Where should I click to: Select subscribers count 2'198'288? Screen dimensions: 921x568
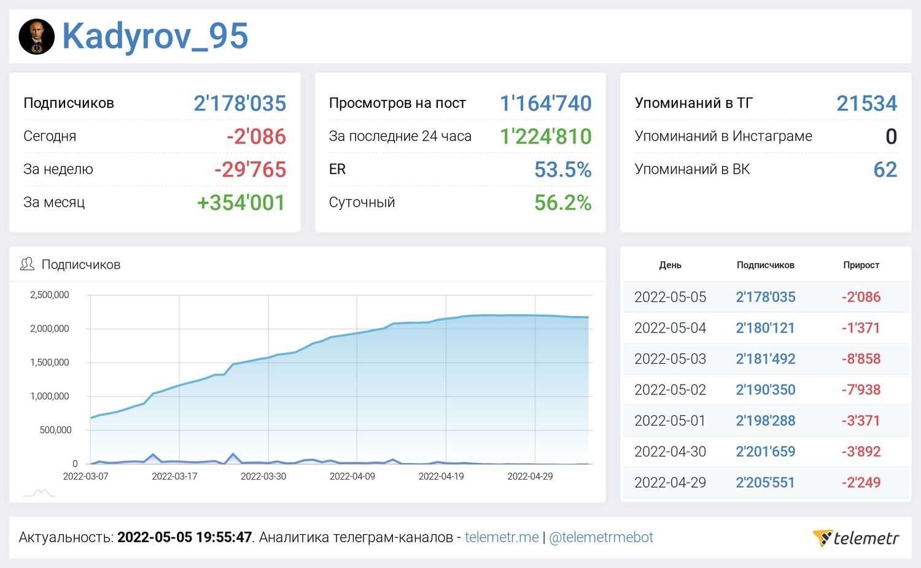click(x=766, y=421)
